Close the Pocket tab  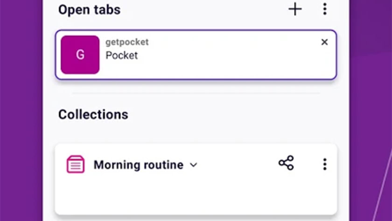tap(324, 42)
